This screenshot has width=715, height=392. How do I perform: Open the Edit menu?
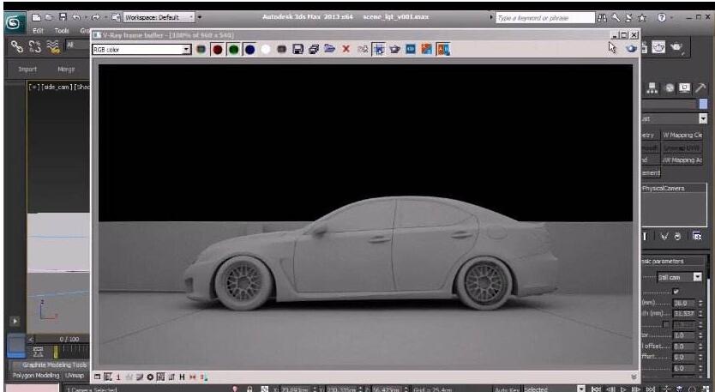click(38, 30)
